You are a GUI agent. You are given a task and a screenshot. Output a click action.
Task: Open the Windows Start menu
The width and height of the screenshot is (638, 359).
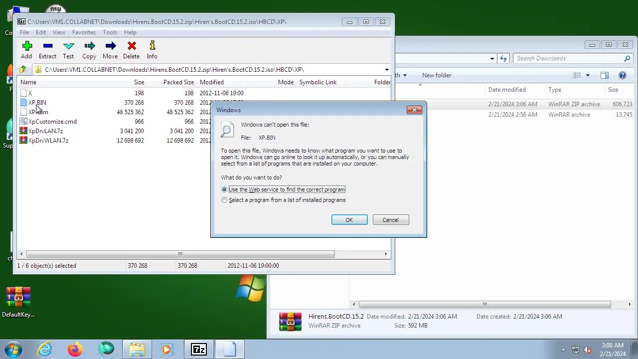pos(13,349)
